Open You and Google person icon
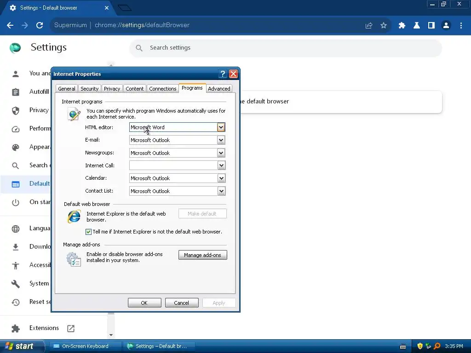Image resolution: width=471 pixels, height=353 pixels. [x=16, y=74]
